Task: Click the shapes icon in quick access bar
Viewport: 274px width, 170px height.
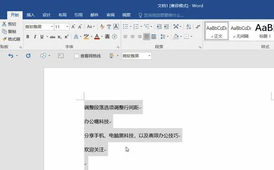Action: pyautogui.click(x=43, y=56)
